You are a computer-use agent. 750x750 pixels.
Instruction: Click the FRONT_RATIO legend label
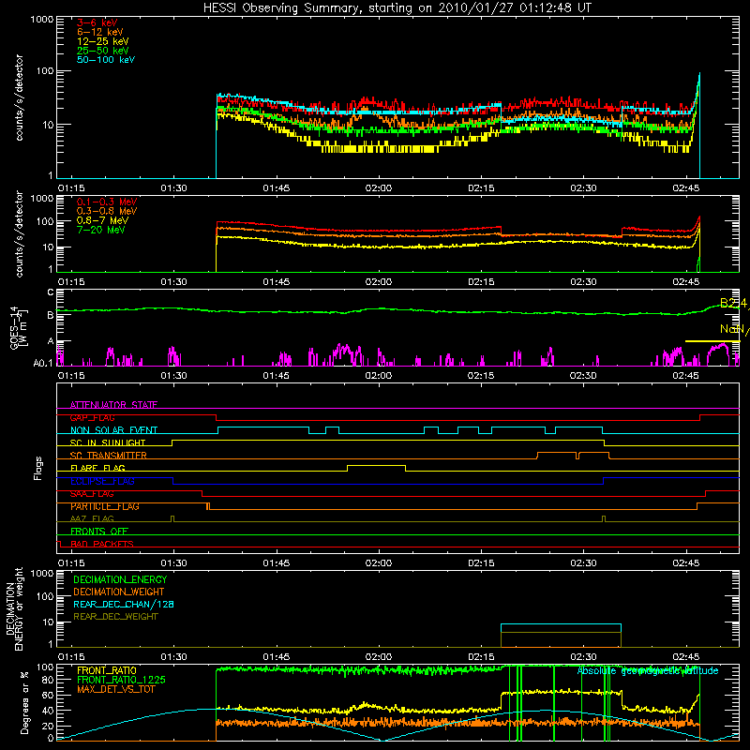pos(107,670)
